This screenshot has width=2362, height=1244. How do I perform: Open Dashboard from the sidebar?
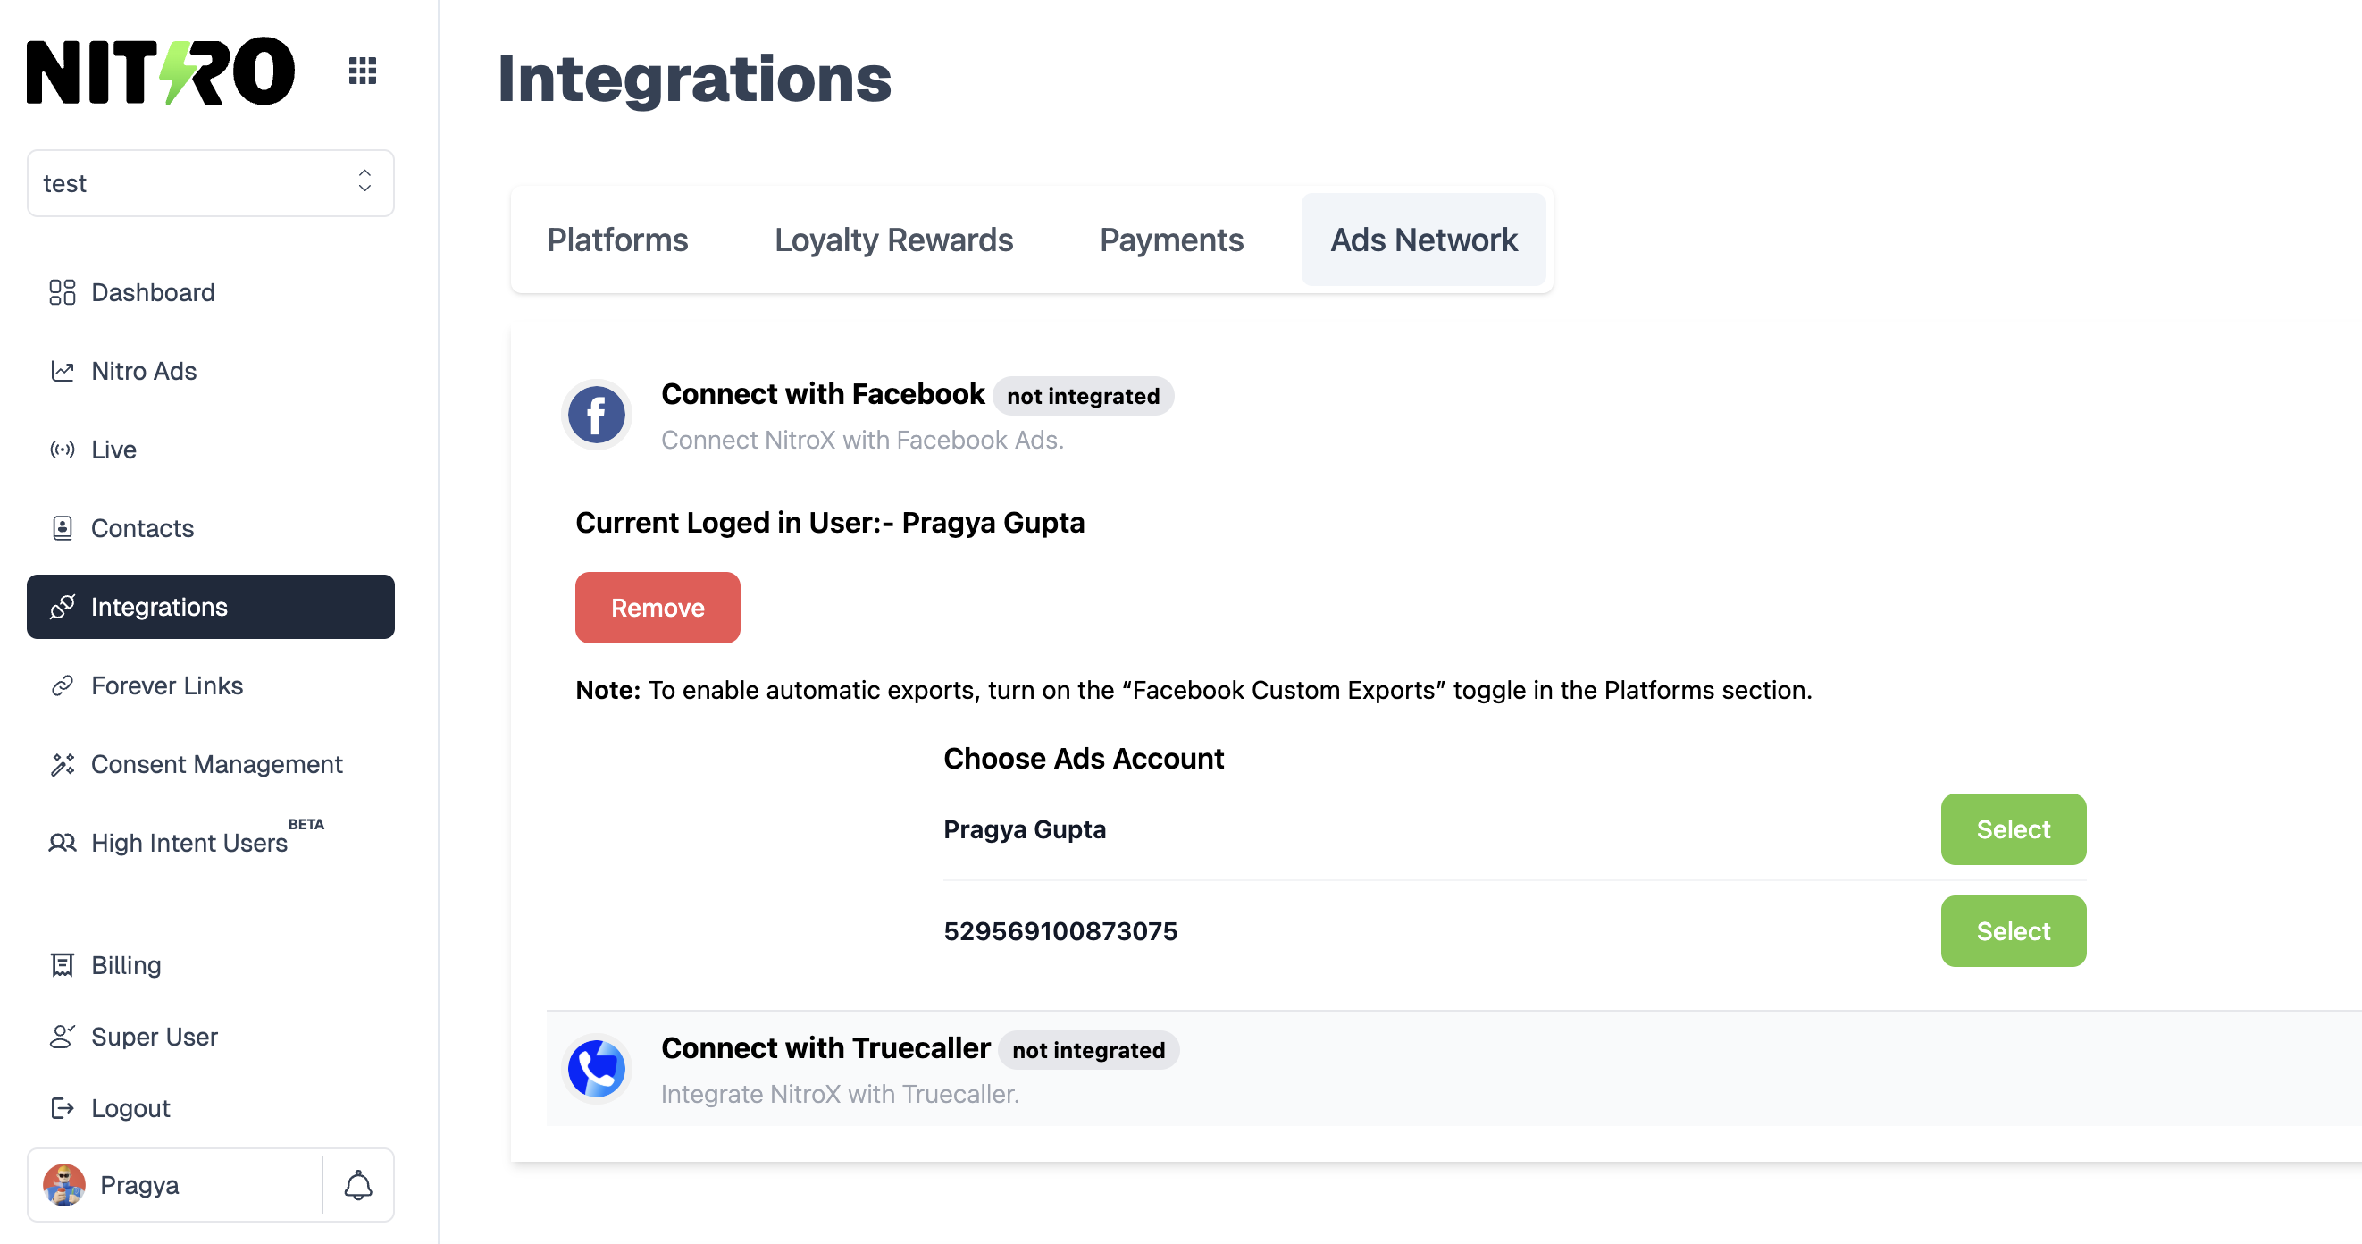point(211,292)
